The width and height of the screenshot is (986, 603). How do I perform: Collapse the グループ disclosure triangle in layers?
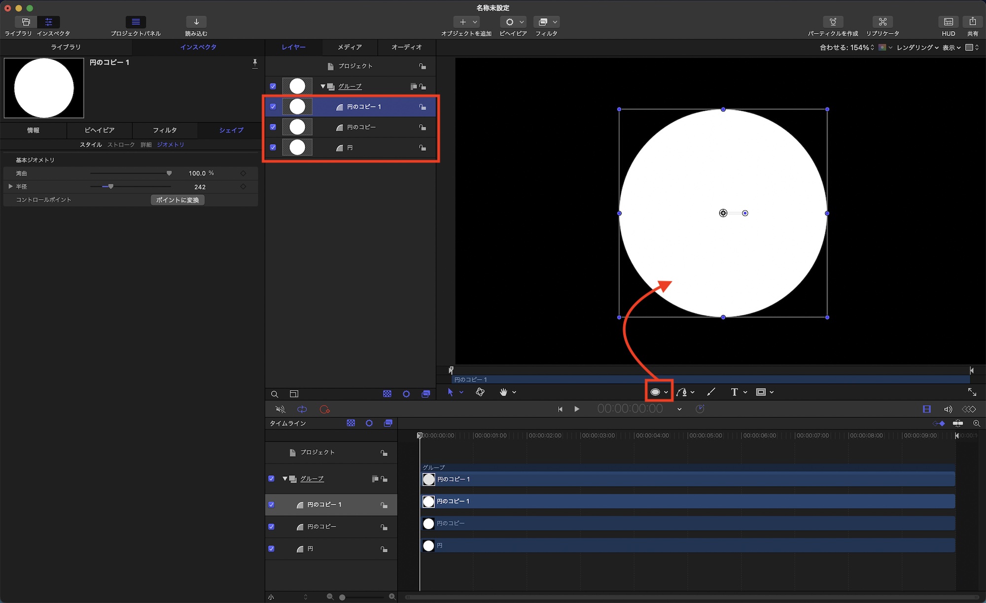tap(323, 86)
